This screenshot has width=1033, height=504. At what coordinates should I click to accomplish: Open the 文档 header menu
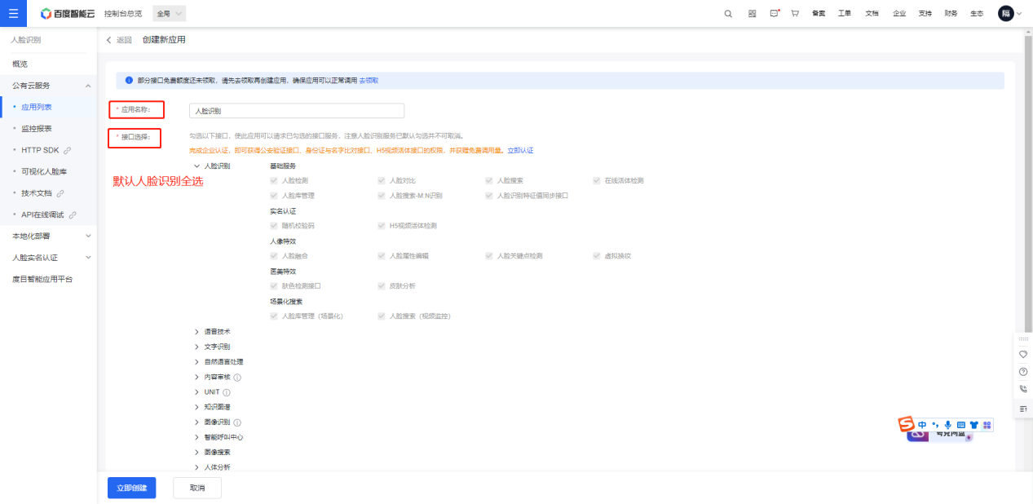[x=872, y=13]
